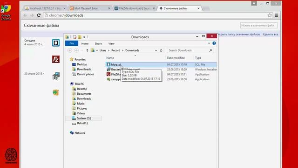The image size is (298, 168).
Task: Click Explorer forward navigation arrow
Action: (76, 50)
